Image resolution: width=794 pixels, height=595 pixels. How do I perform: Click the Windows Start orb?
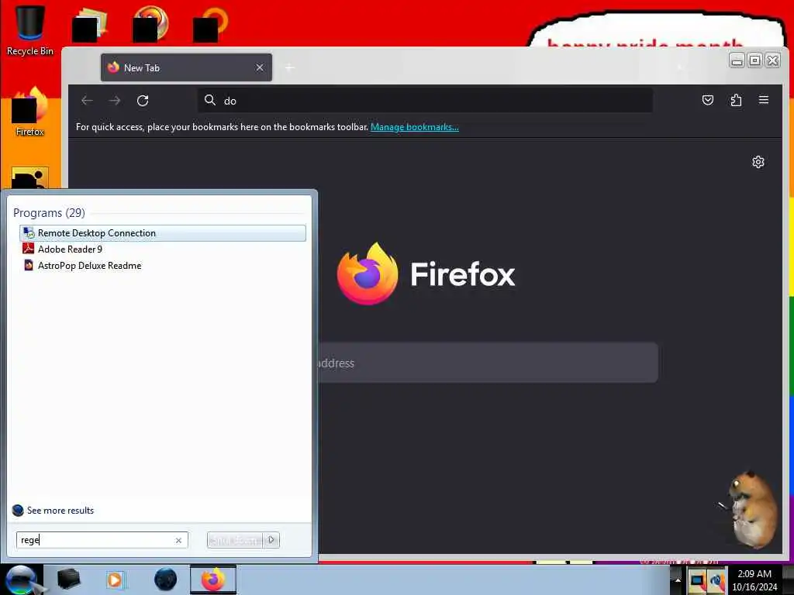tap(22, 580)
